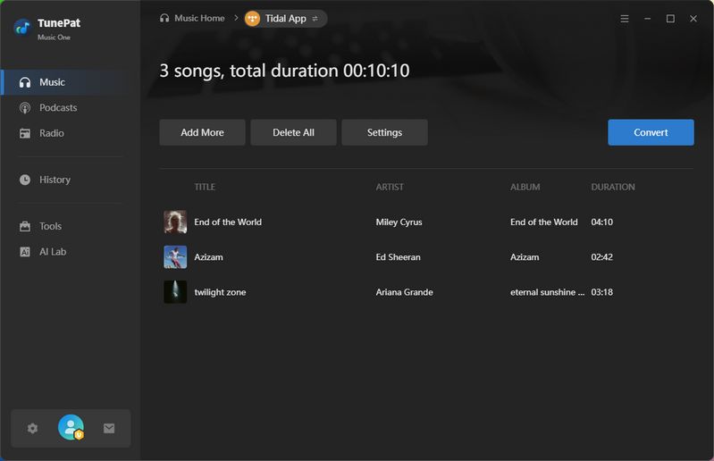Click the twilight zone album cover thumbnail
This screenshot has height=461, width=714.
click(175, 292)
